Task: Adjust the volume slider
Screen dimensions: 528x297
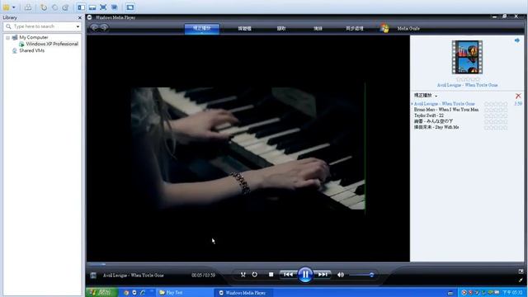Action: pyautogui.click(x=362, y=275)
